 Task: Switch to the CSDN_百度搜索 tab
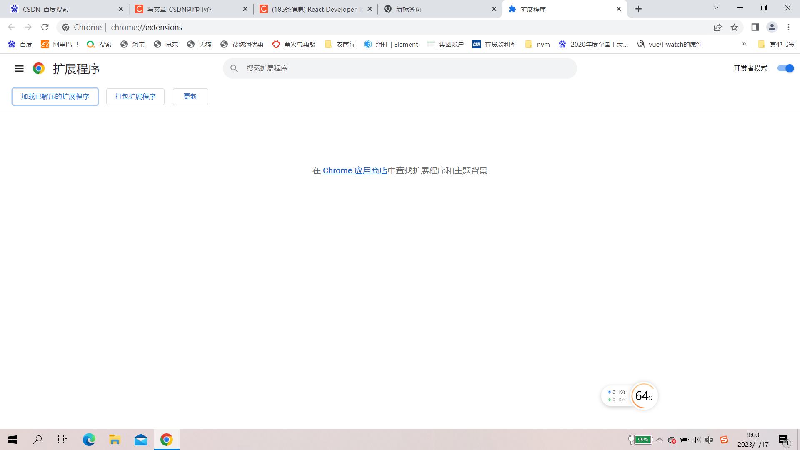(62, 9)
